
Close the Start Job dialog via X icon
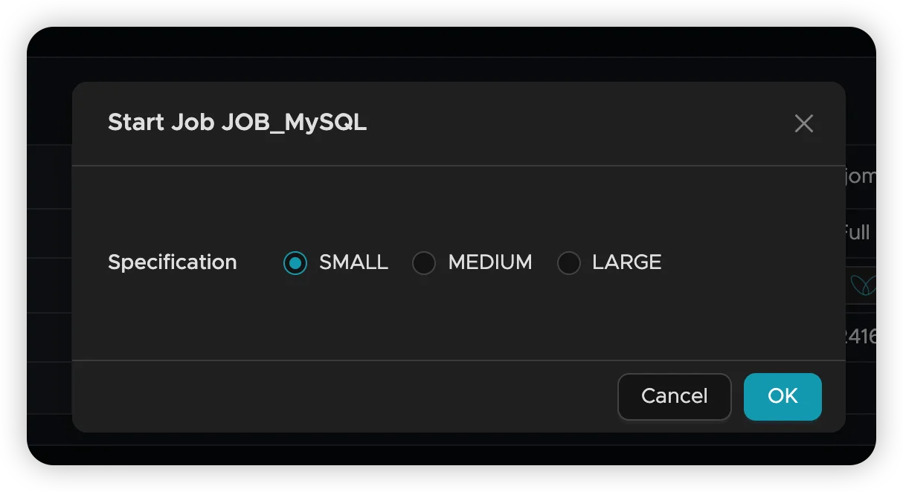point(803,123)
